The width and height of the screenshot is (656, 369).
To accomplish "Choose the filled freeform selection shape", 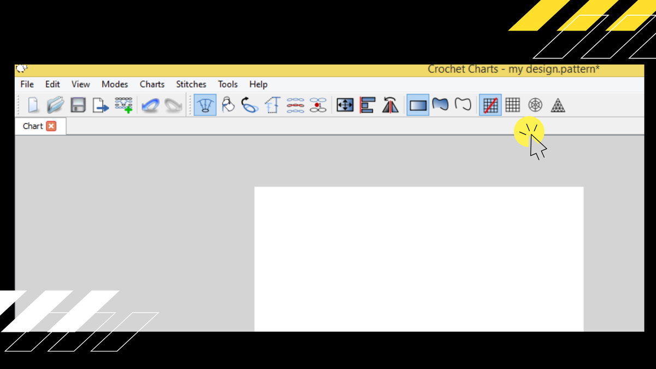I will [x=440, y=104].
